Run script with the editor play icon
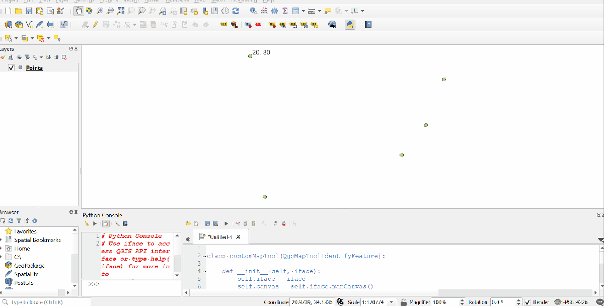The image size is (604, 306). coord(226,223)
